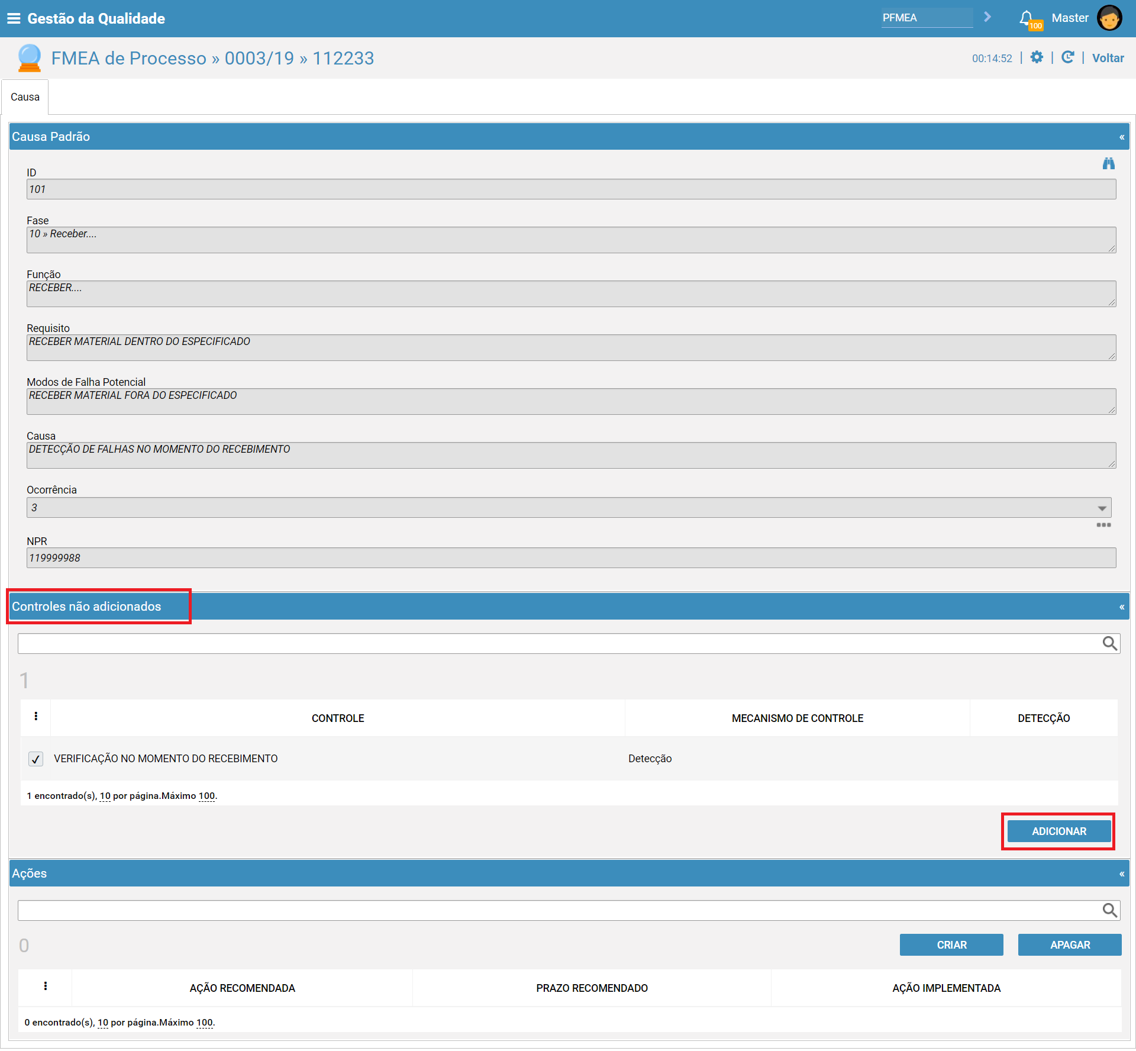Open the hamburger main menu

pyautogui.click(x=14, y=18)
